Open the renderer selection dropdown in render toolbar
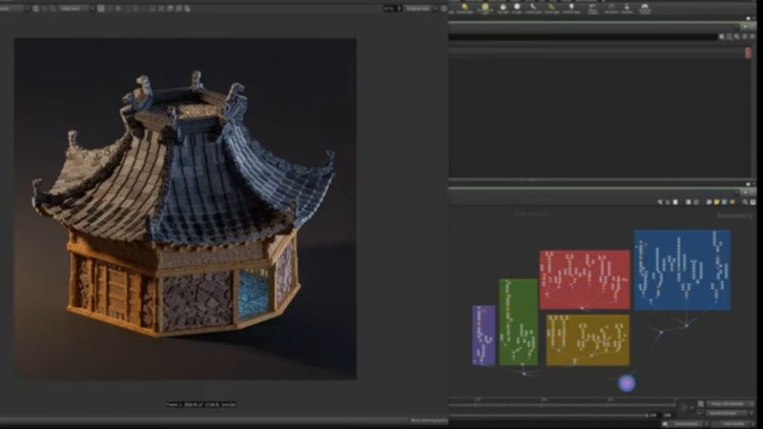The height and width of the screenshot is (429, 763). point(72,9)
